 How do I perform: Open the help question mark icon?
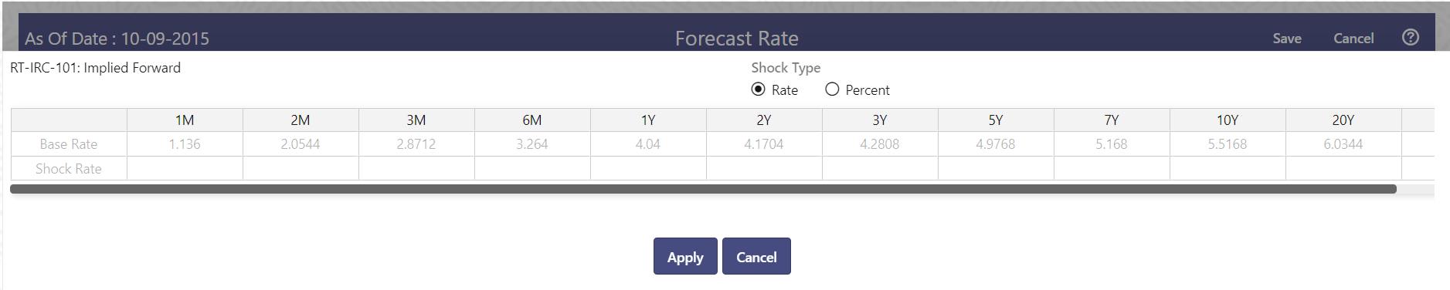coord(1410,37)
